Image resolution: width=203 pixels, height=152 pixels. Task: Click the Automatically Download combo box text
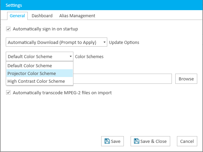(x=52, y=43)
